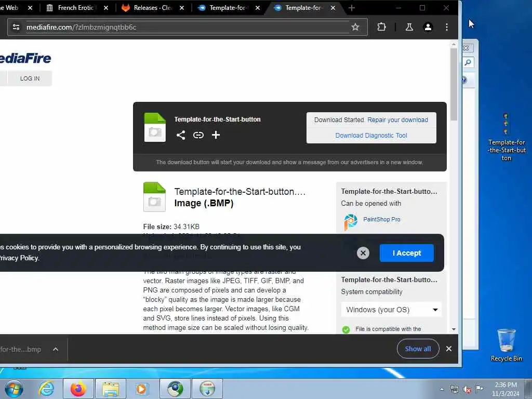Viewport: 532px width, 399px height.
Task: Open Windows Explorer from the taskbar
Action: [x=111, y=389]
